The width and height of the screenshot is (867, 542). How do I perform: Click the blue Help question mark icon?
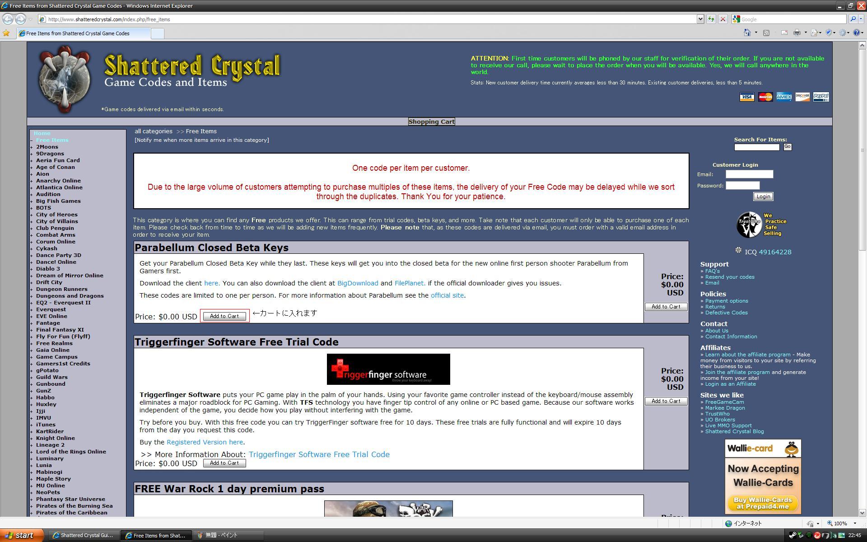tap(856, 33)
